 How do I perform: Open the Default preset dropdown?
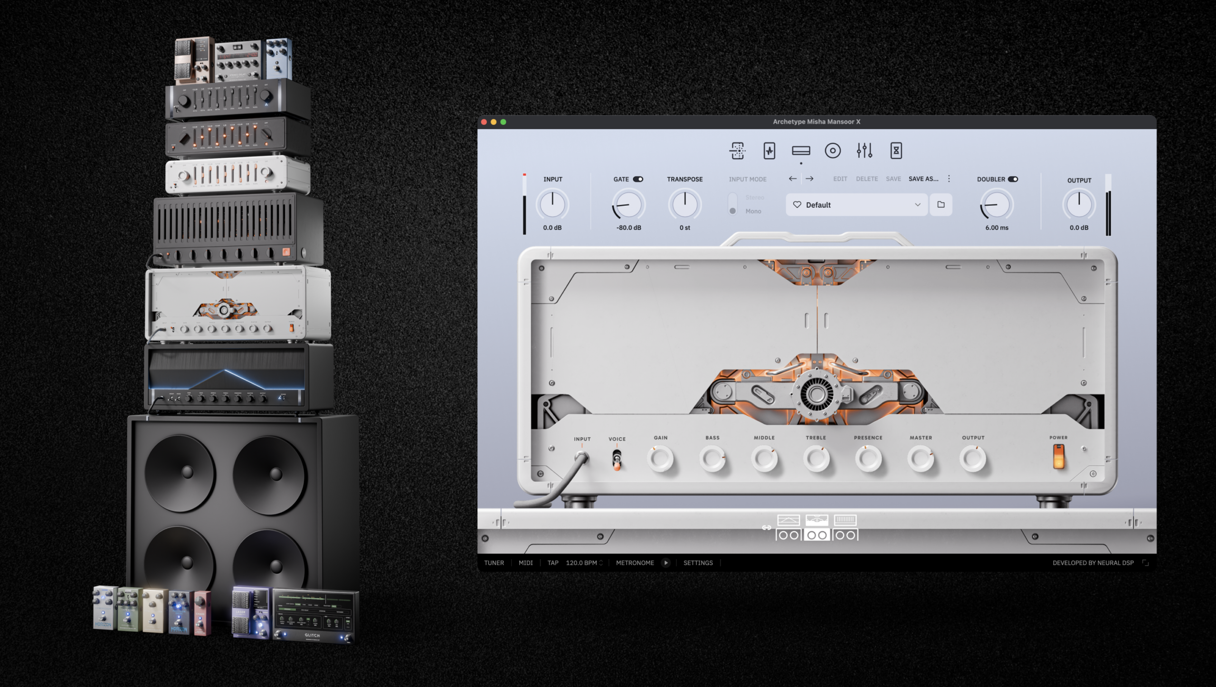coord(856,205)
